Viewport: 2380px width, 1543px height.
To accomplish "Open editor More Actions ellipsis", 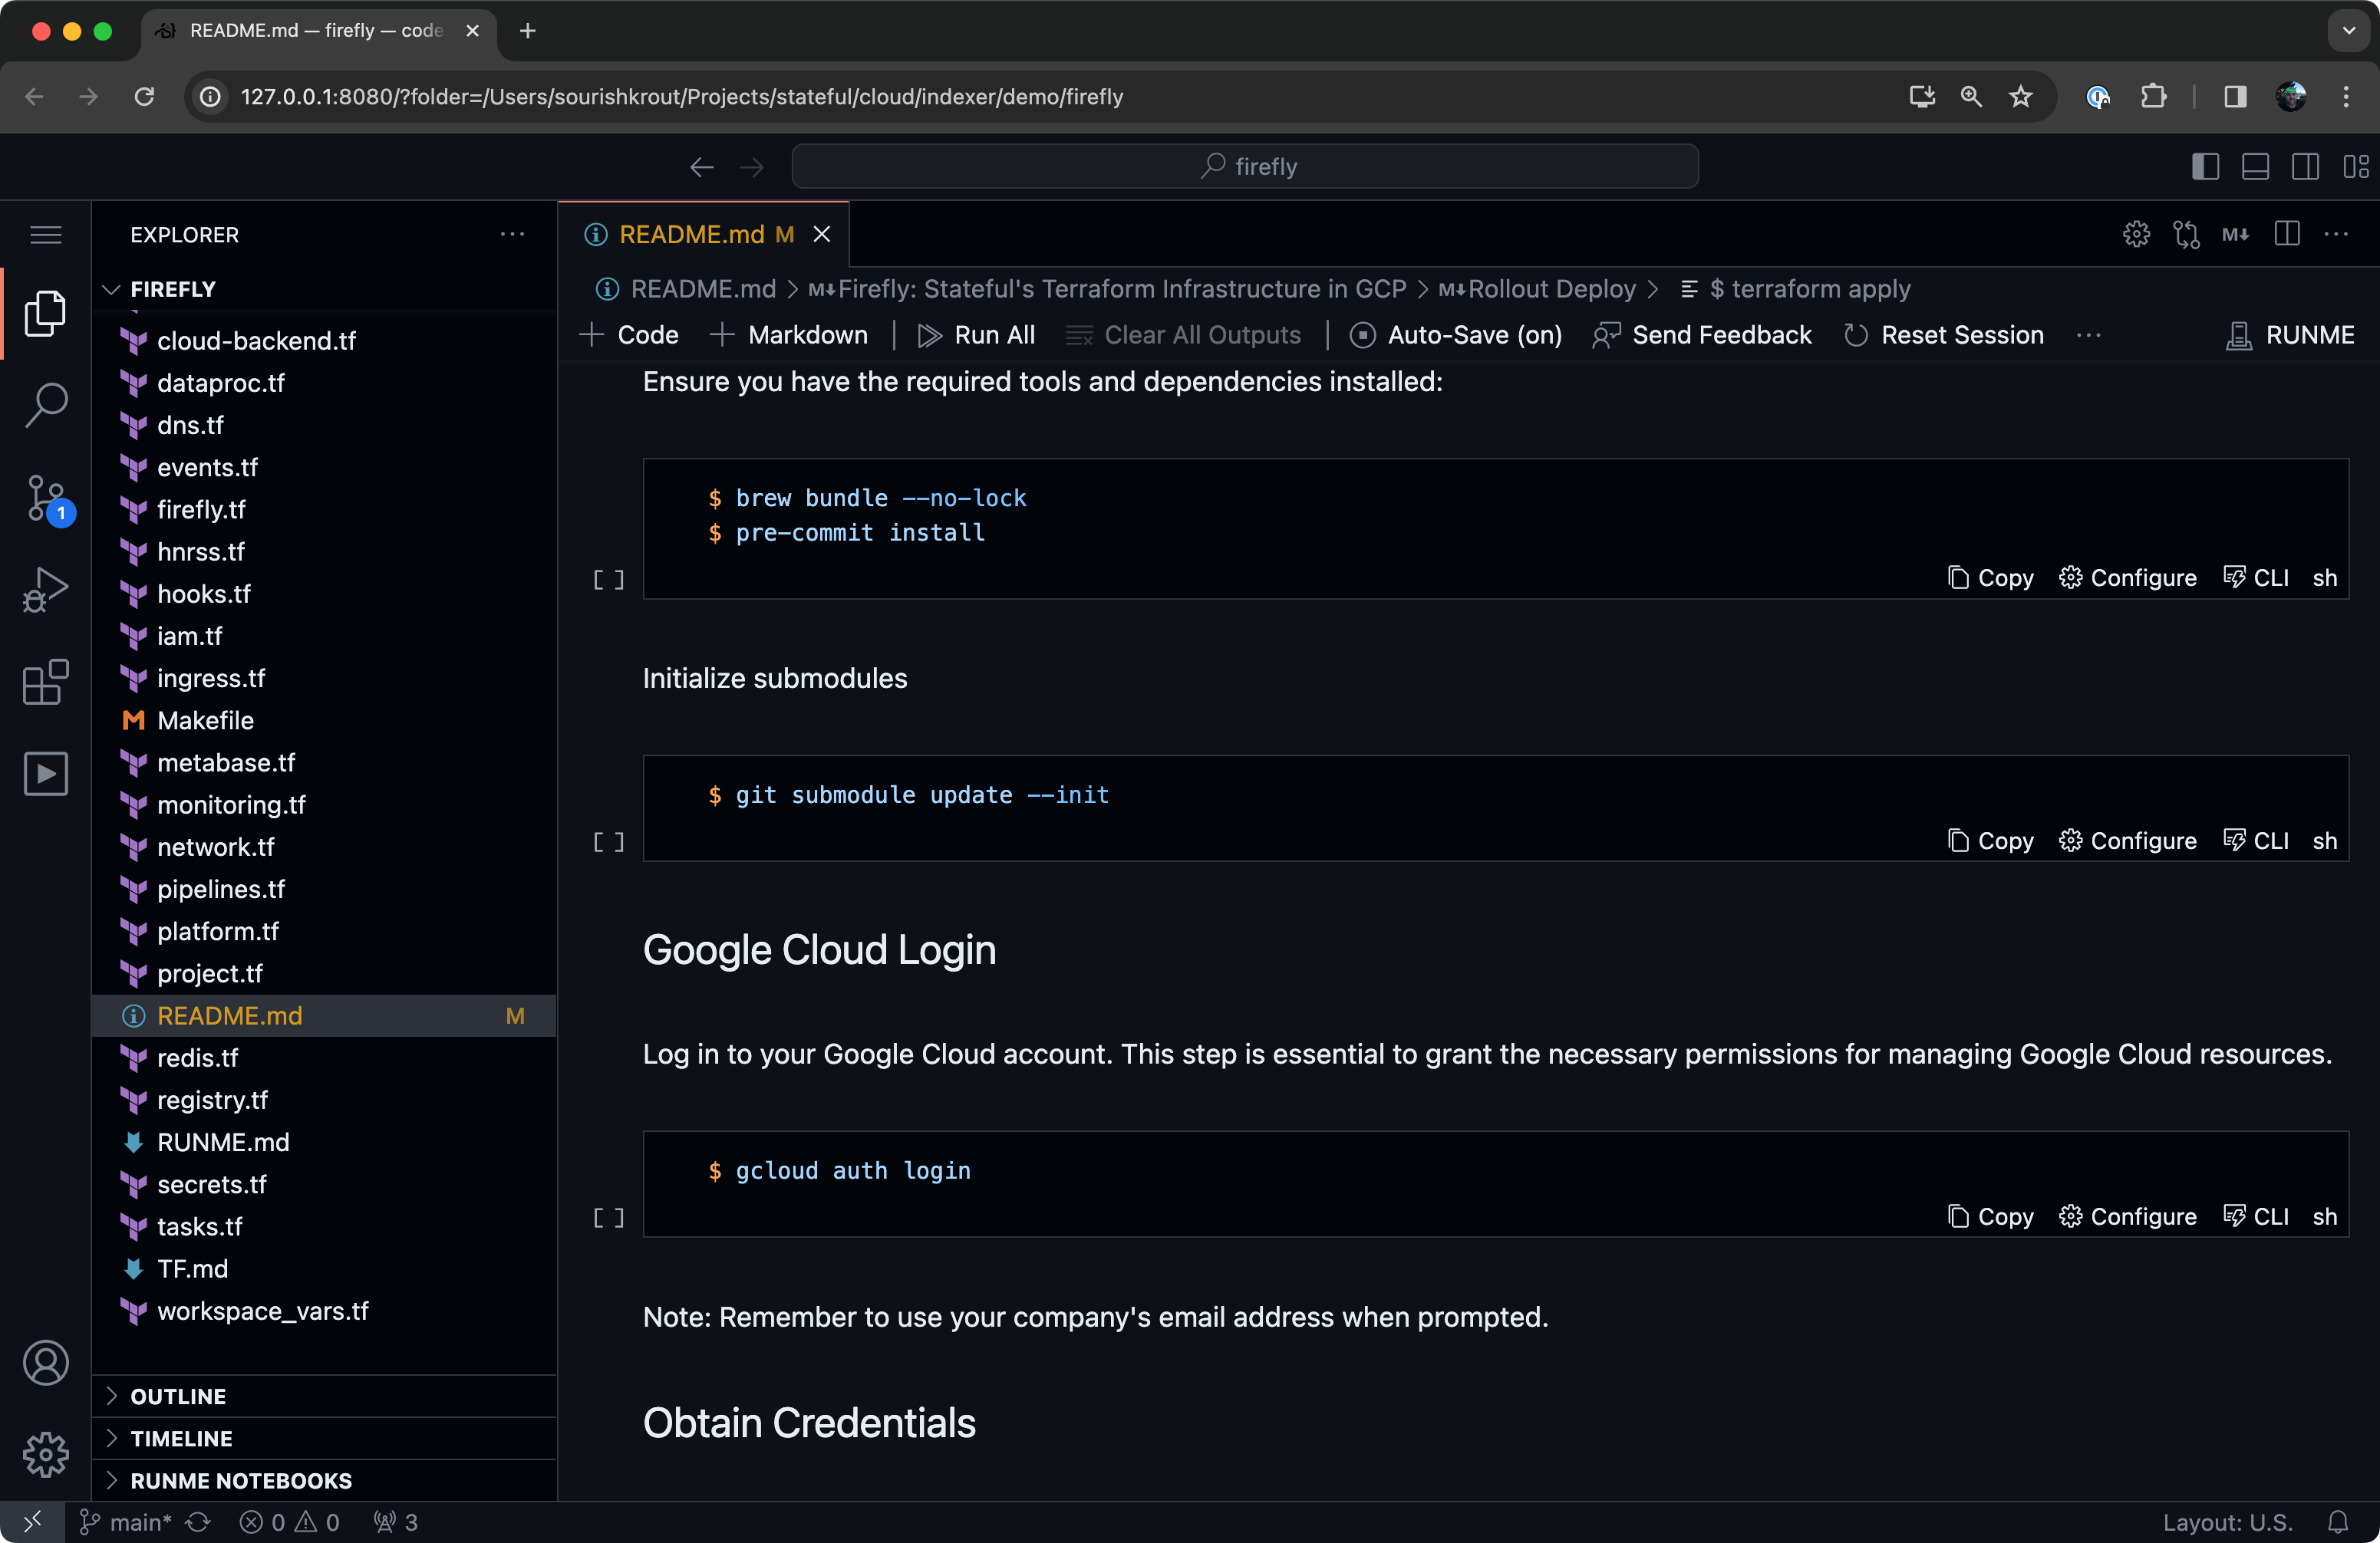I will [2336, 234].
